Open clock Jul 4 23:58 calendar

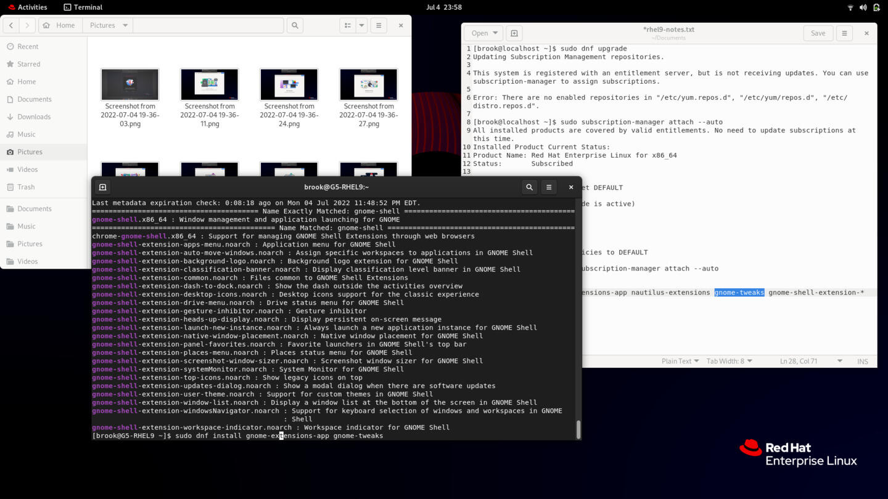point(444,7)
